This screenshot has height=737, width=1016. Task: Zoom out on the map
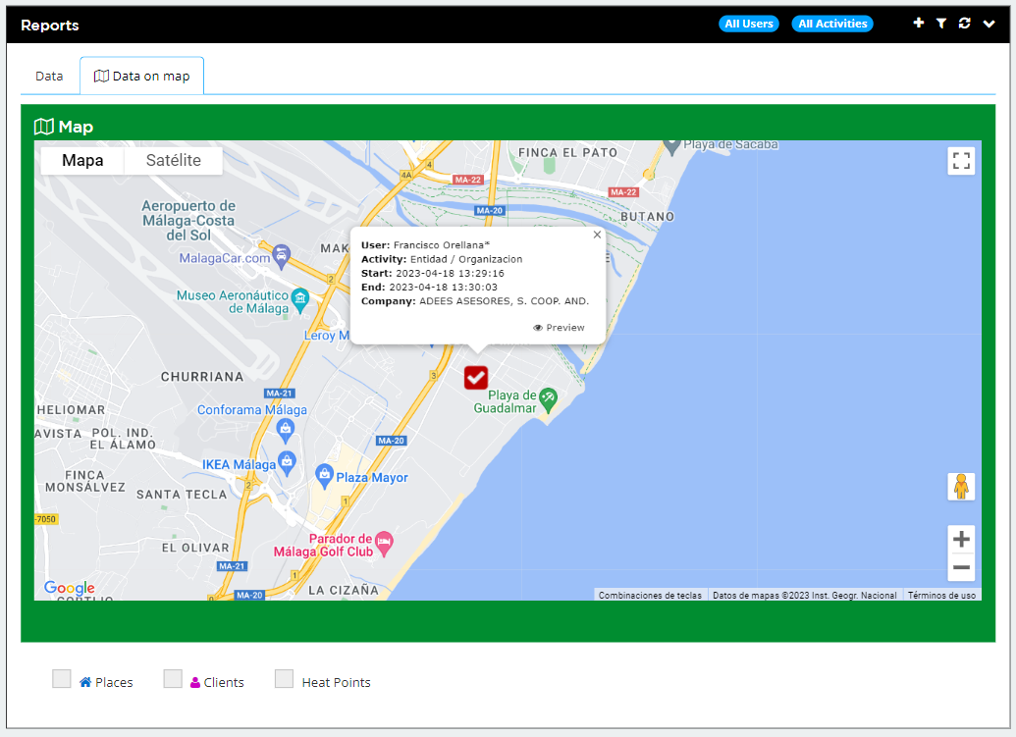point(961,568)
